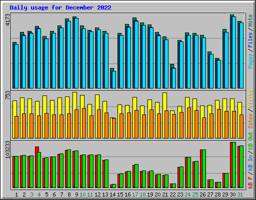Click day label 26 on the x-axis

[x=202, y=194]
